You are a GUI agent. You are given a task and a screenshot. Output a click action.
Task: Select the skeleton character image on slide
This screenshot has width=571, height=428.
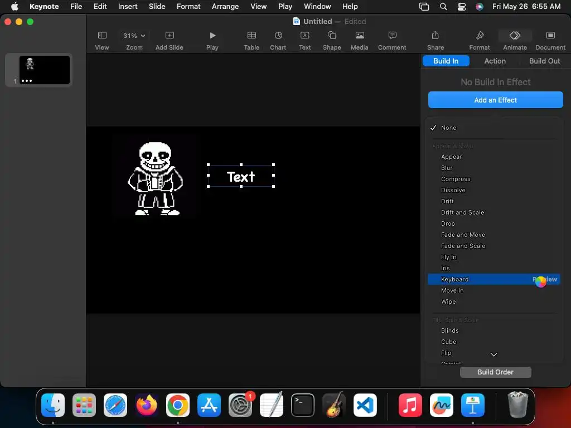tap(156, 179)
